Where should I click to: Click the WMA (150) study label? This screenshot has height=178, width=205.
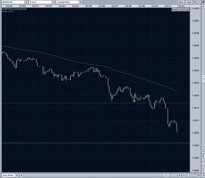point(8,11)
